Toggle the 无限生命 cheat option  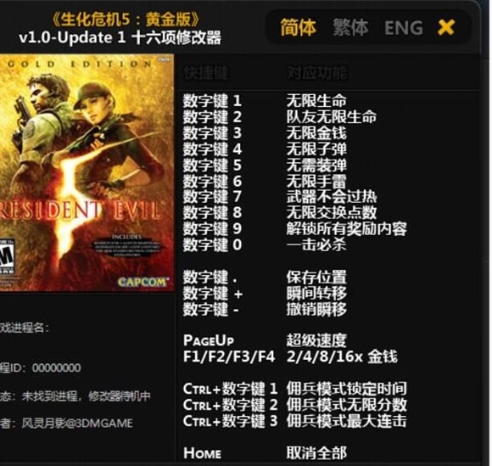316,101
